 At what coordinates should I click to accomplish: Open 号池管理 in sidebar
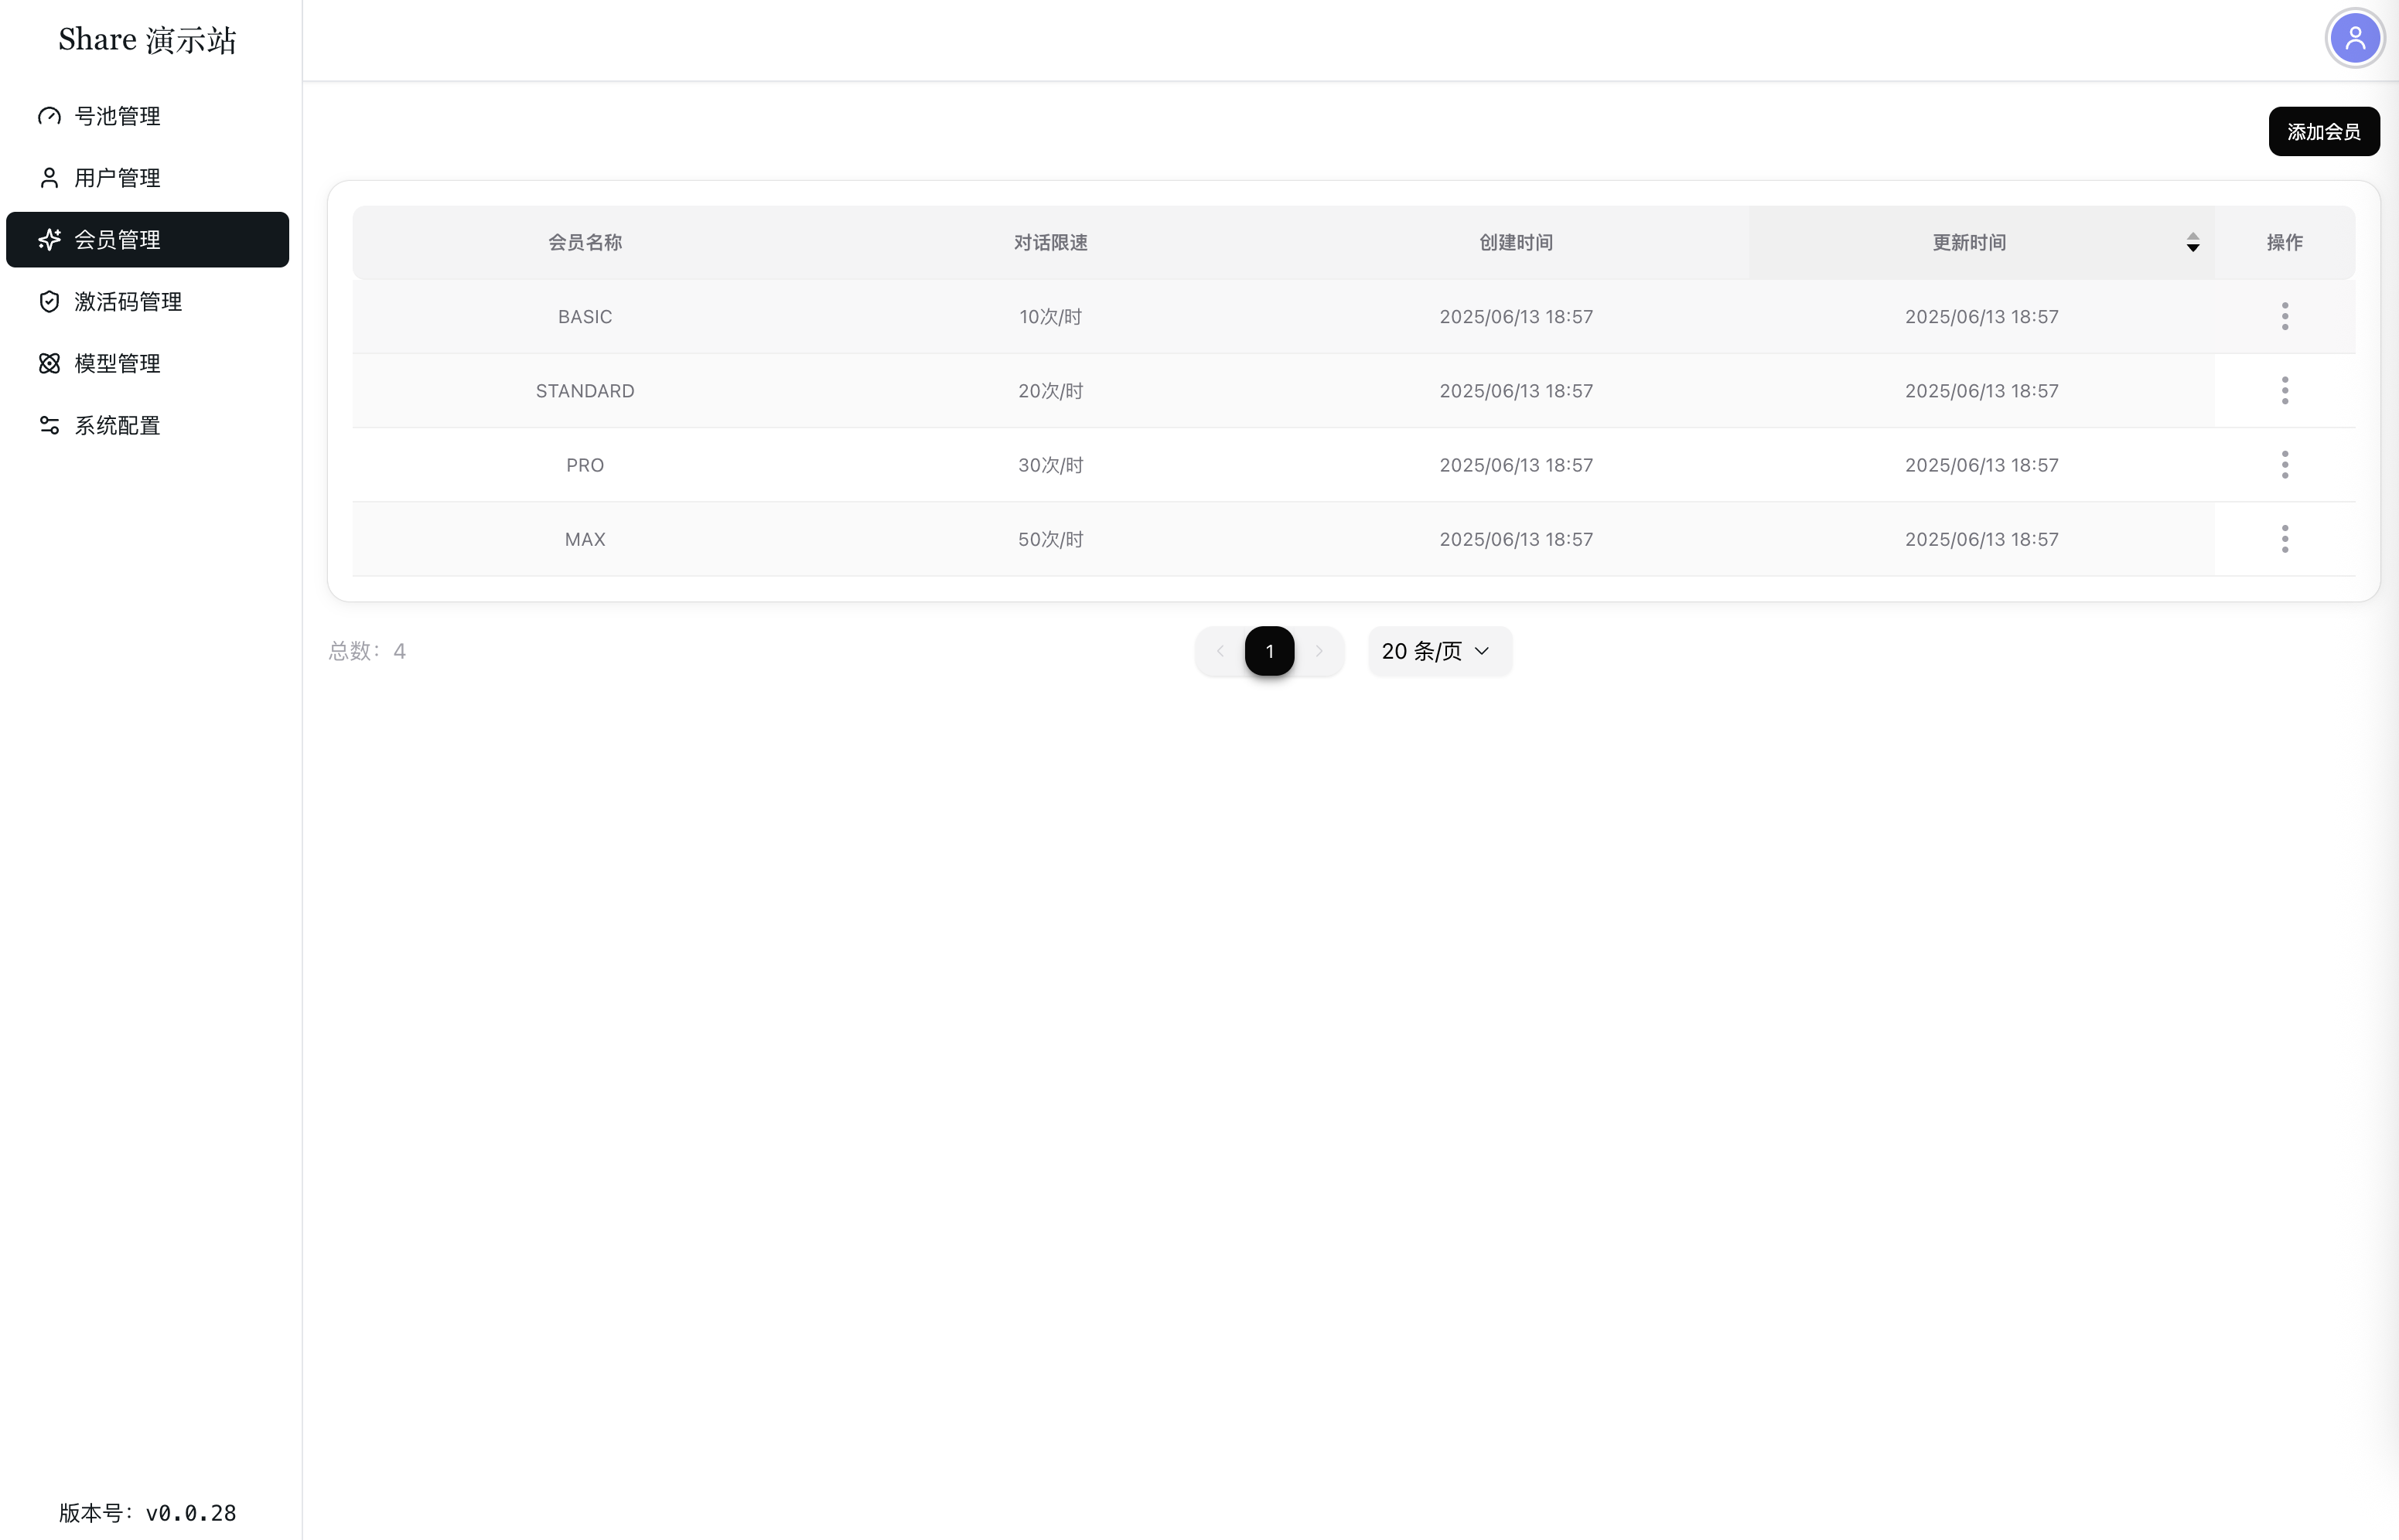click(x=147, y=116)
